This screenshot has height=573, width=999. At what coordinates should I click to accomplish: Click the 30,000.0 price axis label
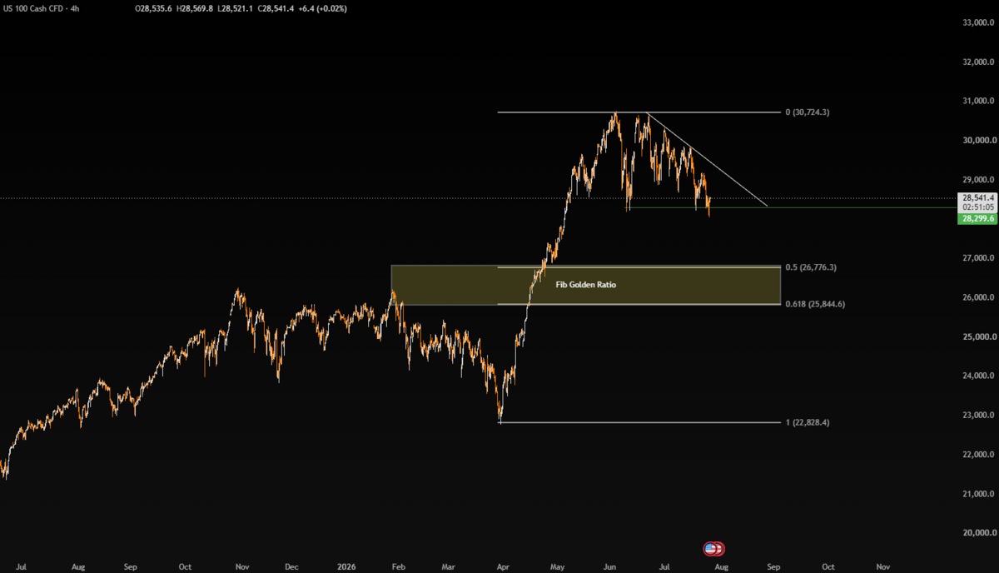[x=978, y=140]
